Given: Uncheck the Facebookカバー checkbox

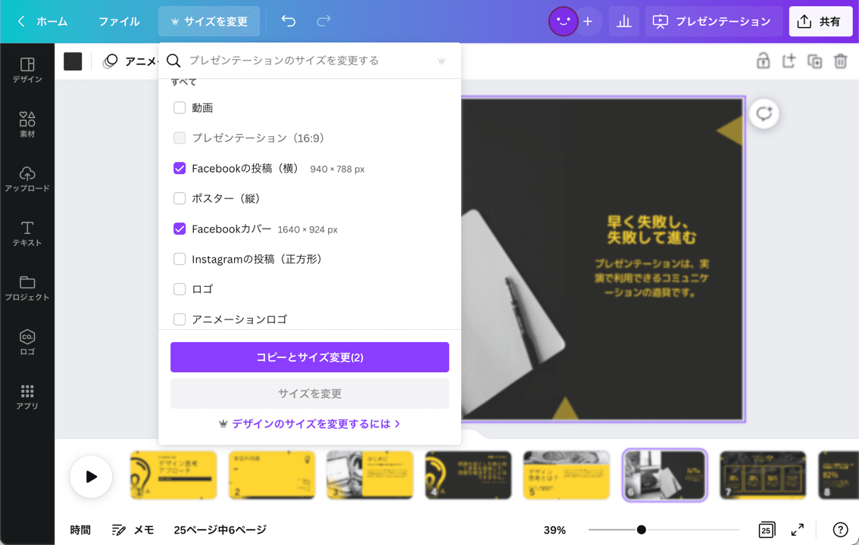Looking at the screenshot, I should [180, 229].
